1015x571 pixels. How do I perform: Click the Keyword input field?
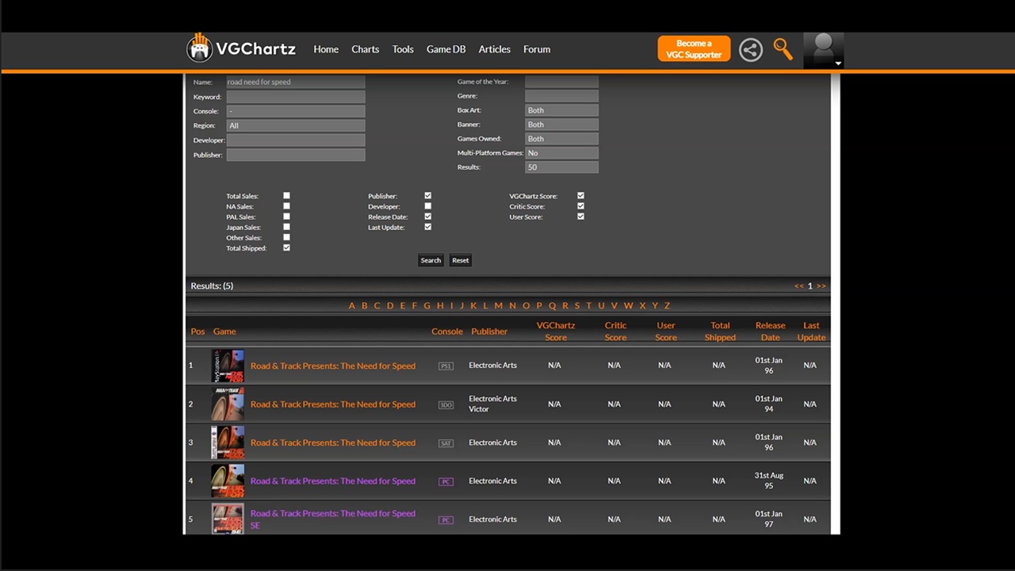click(x=296, y=97)
